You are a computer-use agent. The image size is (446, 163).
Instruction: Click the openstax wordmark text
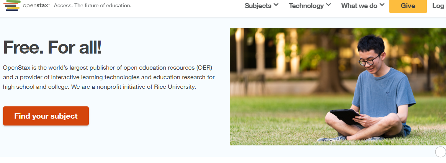pos(36,6)
